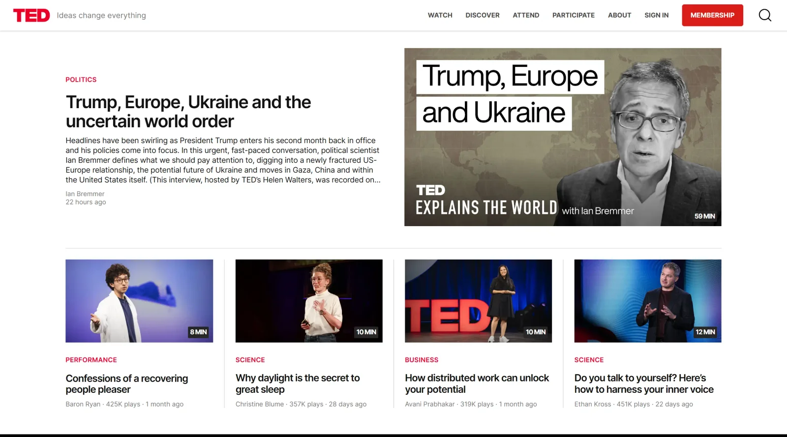
Task: Click 'Ideas change everything' tagline
Action: (x=101, y=15)
